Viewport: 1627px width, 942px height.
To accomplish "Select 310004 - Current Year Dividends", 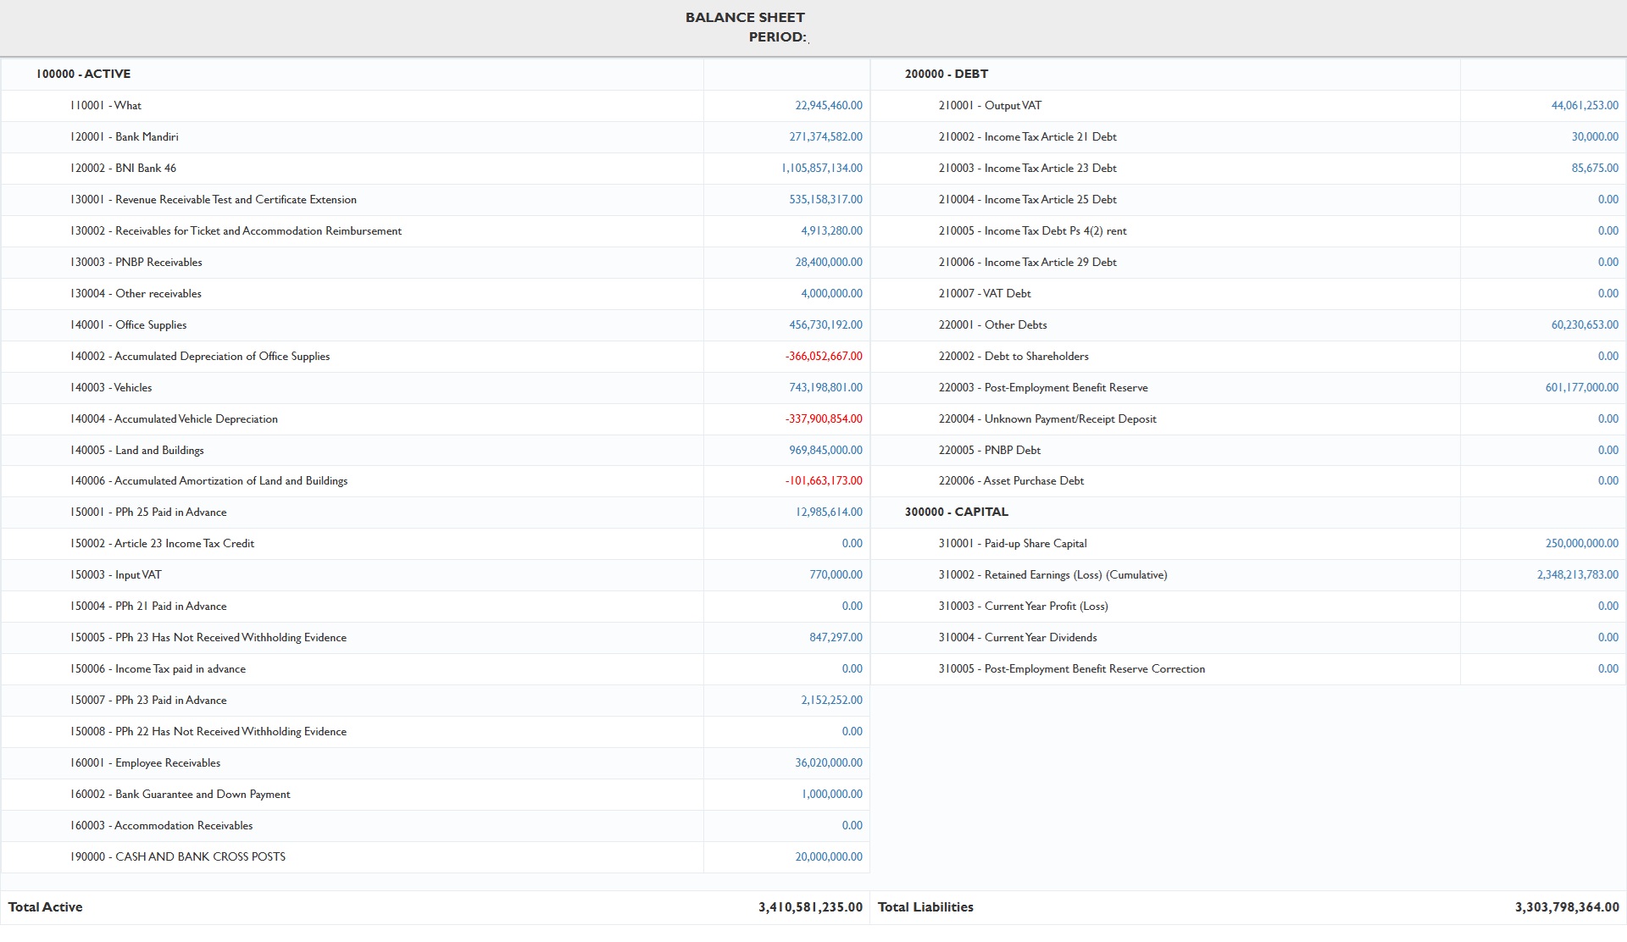I will point(1018,638).
